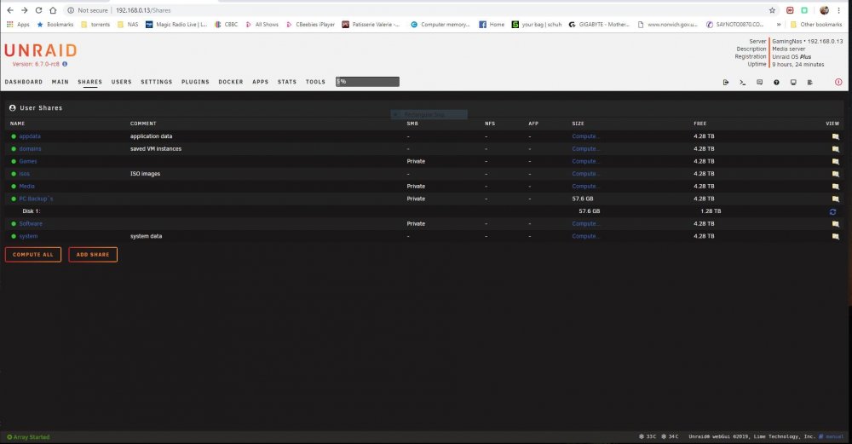Image resolution: width=852 pixels, height=444 pixels.
Task: Open the appdata share link
Action: (x=30, y=136)
